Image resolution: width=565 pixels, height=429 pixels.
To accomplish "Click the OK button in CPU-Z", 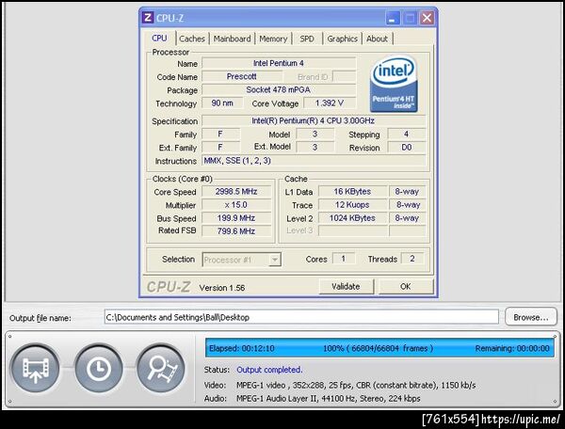I will point(405,287).
